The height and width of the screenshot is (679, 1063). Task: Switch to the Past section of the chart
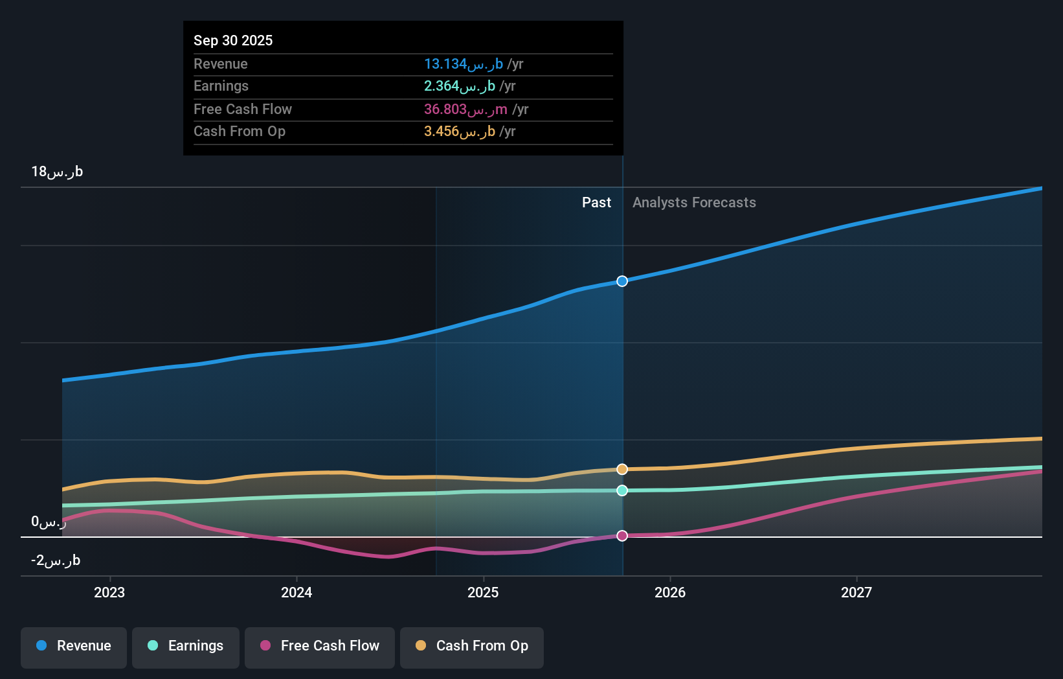pyautogui.click(x=596, y=202)
